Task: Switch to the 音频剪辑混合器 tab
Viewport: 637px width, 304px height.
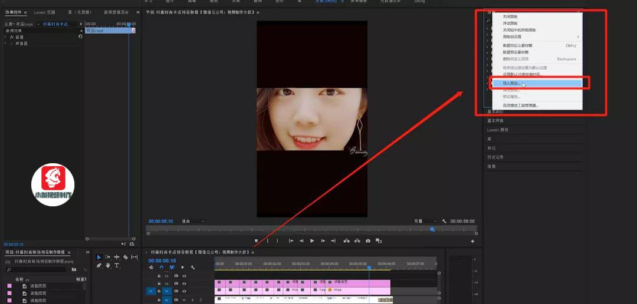Action: 116,12
